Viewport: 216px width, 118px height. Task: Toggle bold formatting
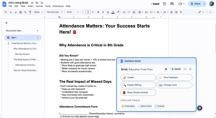98,12
